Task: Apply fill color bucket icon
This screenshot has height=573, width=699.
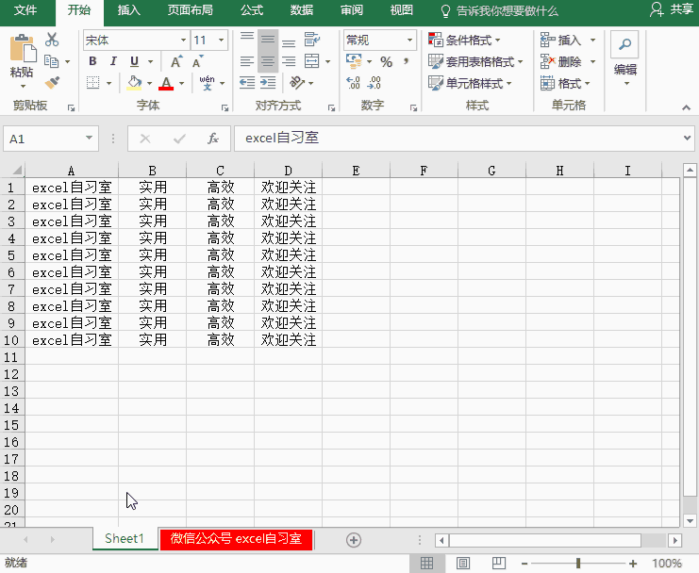Action: [134, 83]
